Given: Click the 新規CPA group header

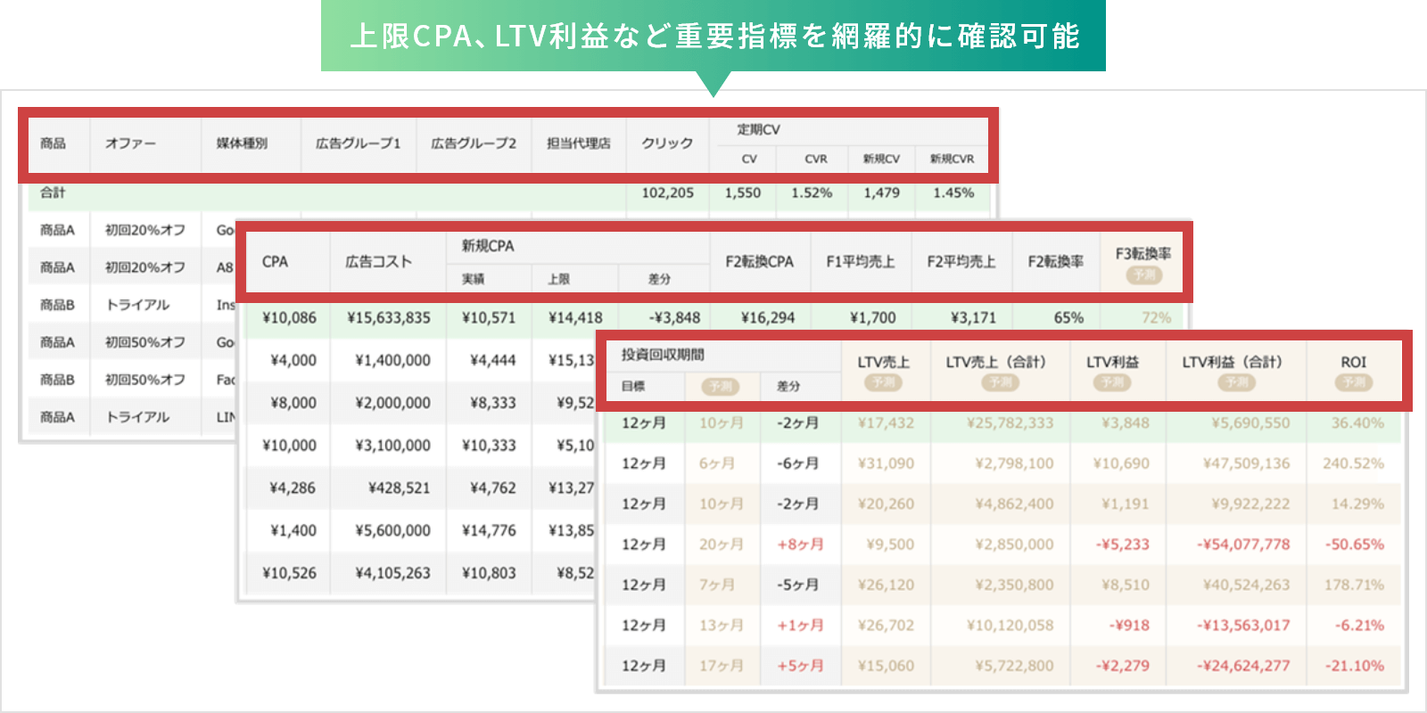Looking at the screenshot, I should [x=488, y=246].
